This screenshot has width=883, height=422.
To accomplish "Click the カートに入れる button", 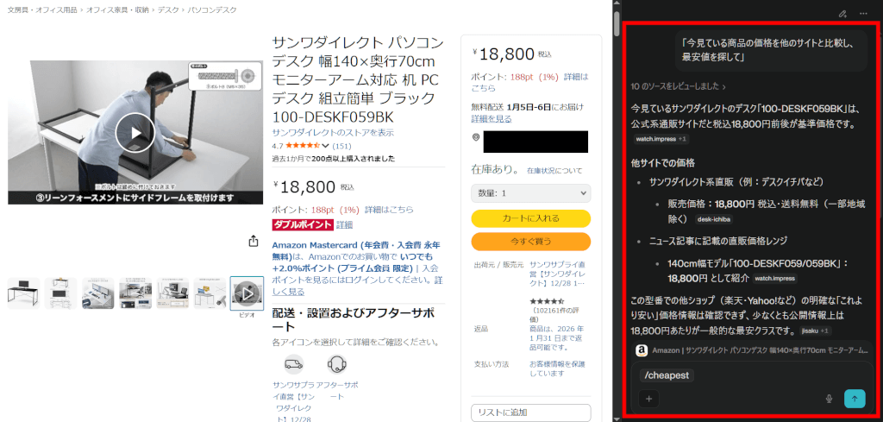I will pyautogui.click(x=531, y=218).
